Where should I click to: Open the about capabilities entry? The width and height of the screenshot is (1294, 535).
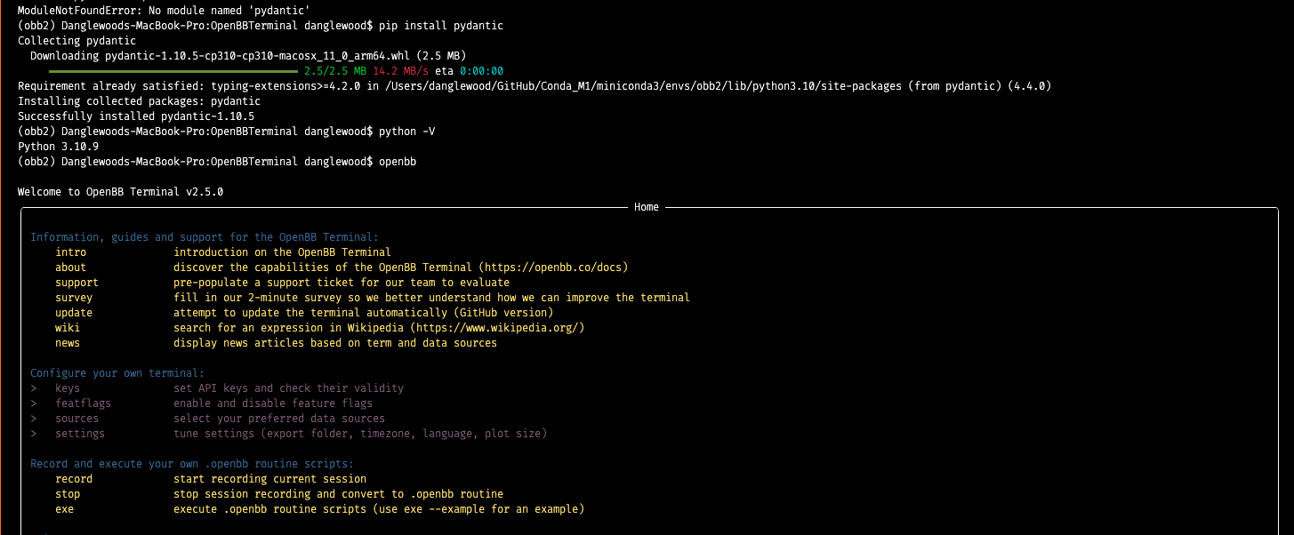[x=70, y=267]
